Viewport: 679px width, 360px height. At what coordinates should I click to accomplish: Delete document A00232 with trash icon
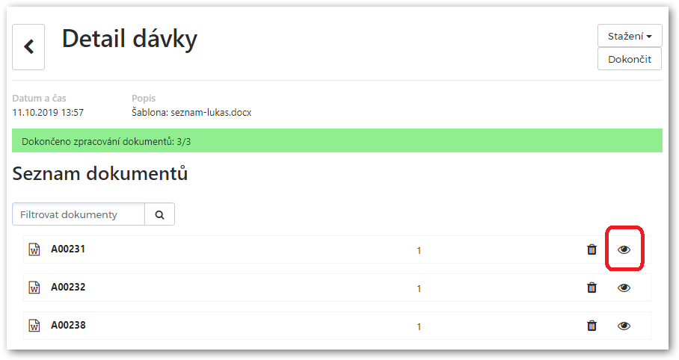coord(592,288)
